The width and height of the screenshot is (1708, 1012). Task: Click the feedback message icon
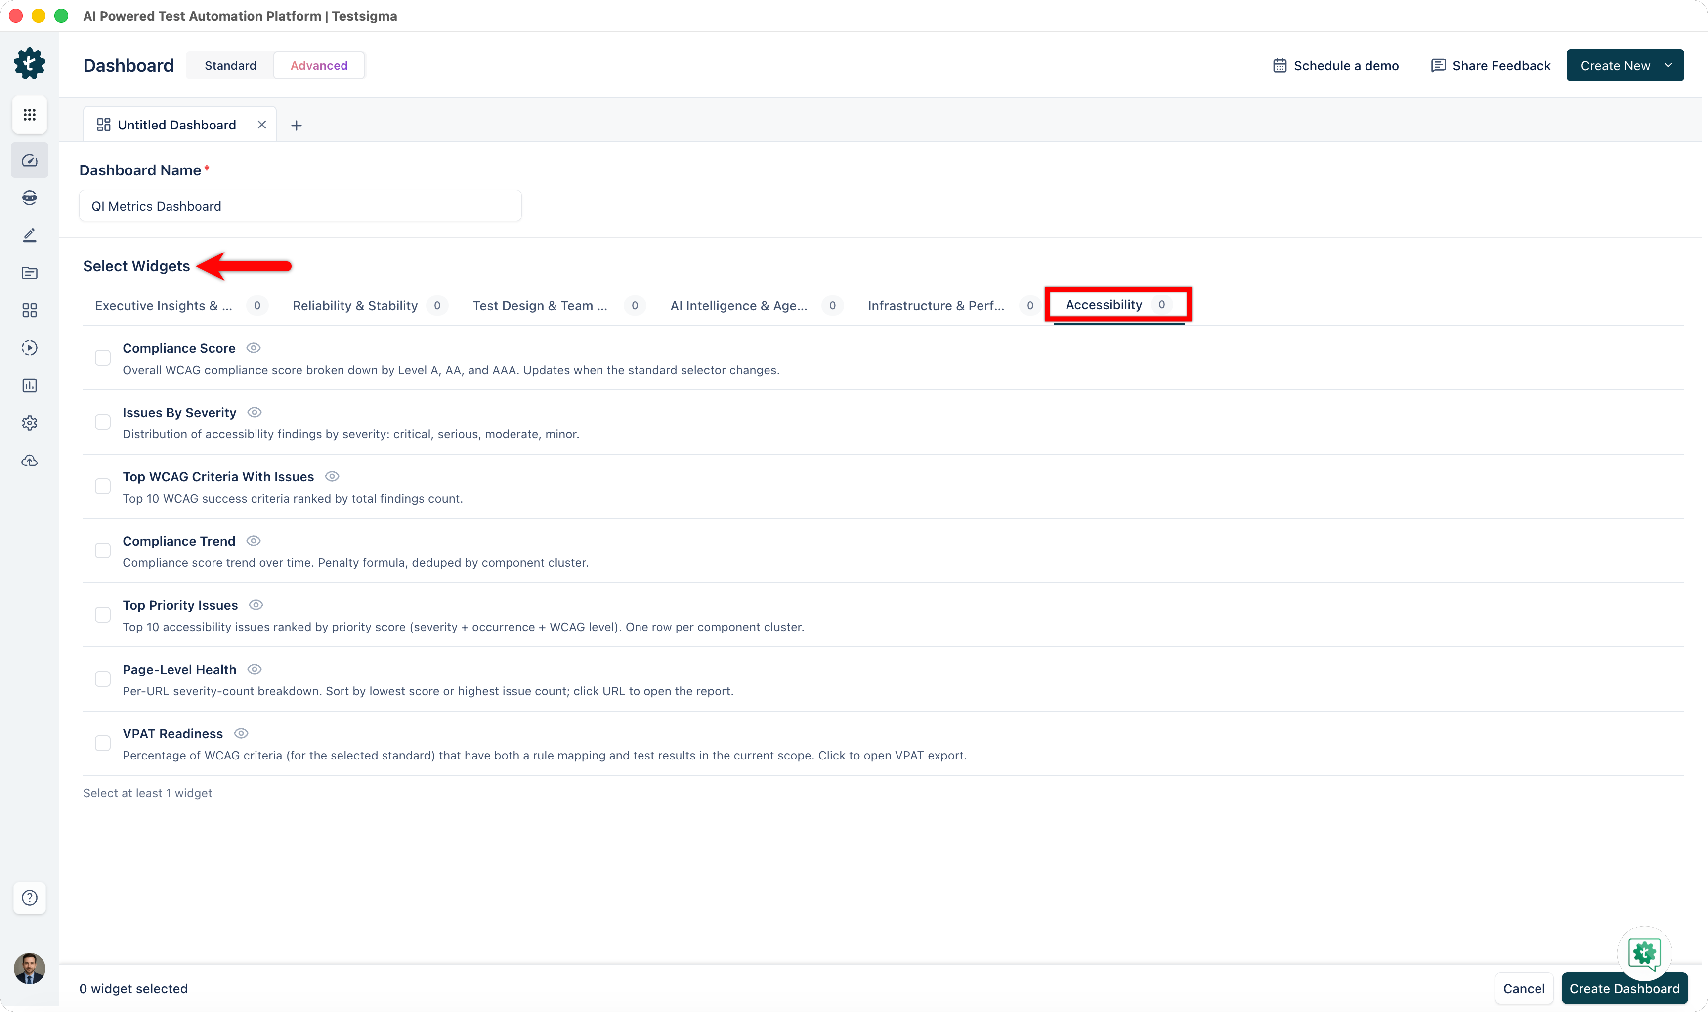pyautogui.click(x=1438, y=65)
